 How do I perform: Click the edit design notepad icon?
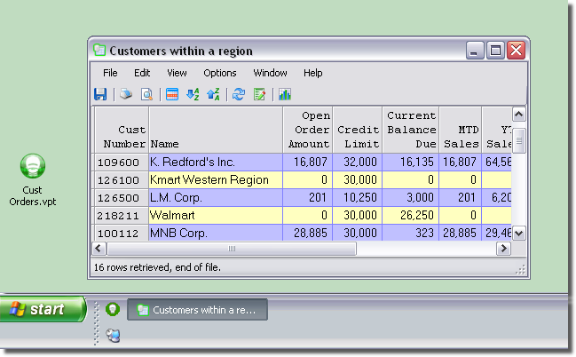[x=259, y=94]
